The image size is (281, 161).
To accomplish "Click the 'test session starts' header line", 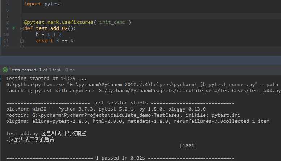I will coord(120,103).
